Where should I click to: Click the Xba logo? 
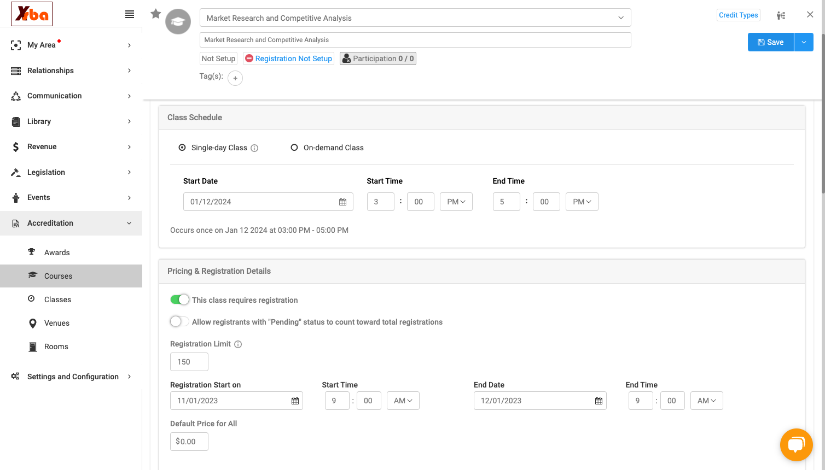pos(32,14)
